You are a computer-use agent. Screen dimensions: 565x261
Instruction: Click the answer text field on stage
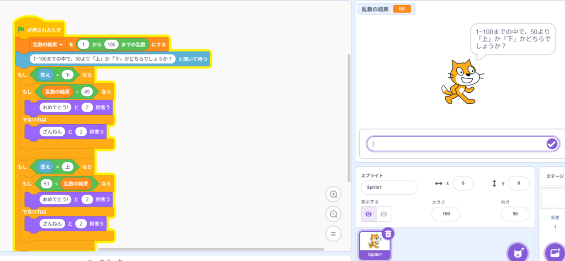[x=455, y=143]
